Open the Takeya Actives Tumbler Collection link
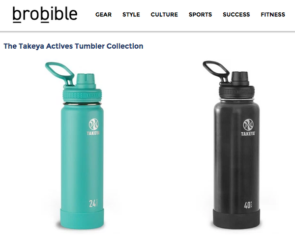 [x=73, y=46]
